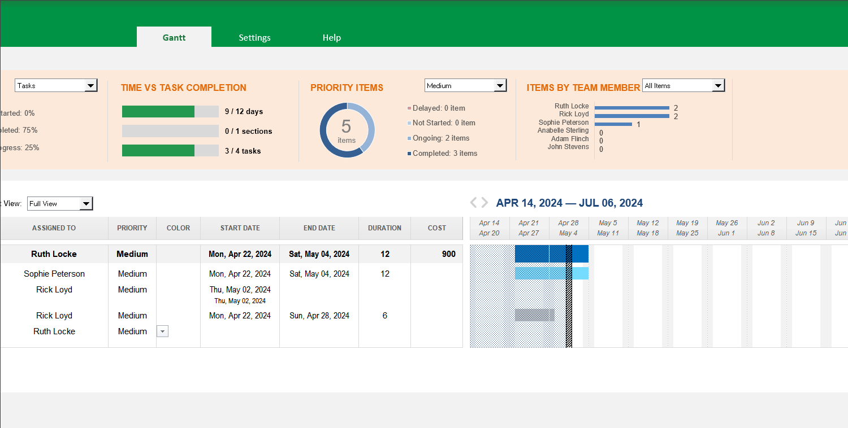This screenshot has width=848, height=428.
Task: Navigate to the next period with right arrow
Action: pyautogui.click(x=485, y=202)
